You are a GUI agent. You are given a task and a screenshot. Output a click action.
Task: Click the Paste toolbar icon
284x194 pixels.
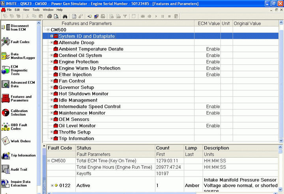point(41,16)
